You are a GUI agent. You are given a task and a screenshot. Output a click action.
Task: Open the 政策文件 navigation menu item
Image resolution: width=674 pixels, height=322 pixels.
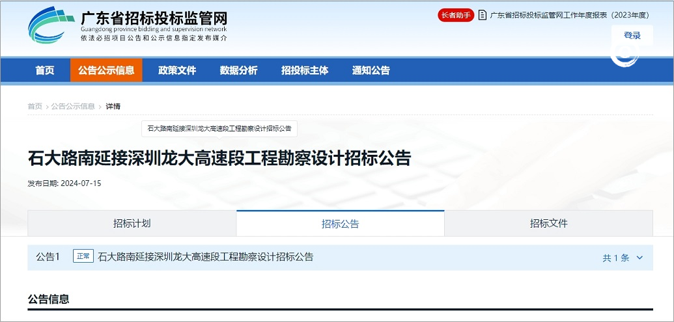pos(177,70)
